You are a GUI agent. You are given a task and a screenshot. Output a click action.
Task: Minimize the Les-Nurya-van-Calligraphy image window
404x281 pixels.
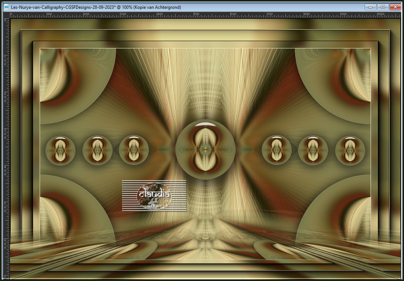coord(371,7)
